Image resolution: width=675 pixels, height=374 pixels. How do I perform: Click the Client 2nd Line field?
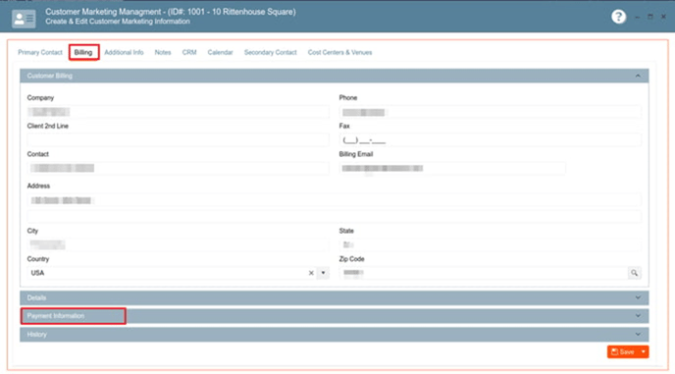point(179,140)
